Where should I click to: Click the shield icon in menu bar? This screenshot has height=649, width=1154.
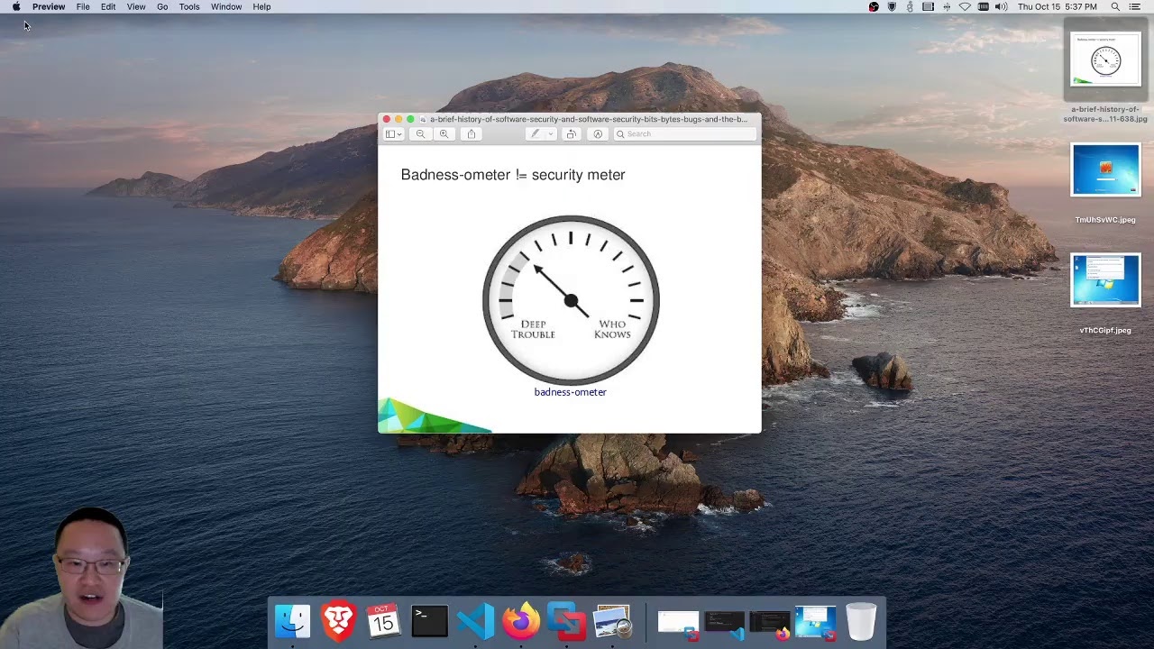[892, 6]
